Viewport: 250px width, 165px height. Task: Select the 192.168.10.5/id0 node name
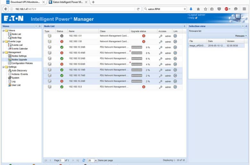[x=77, y=59]
